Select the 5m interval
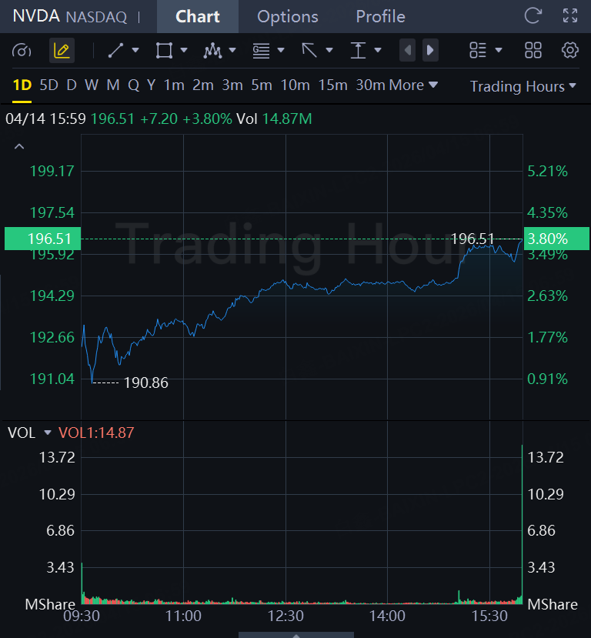This screenshot has width=591, height=638. coord(262,85)
